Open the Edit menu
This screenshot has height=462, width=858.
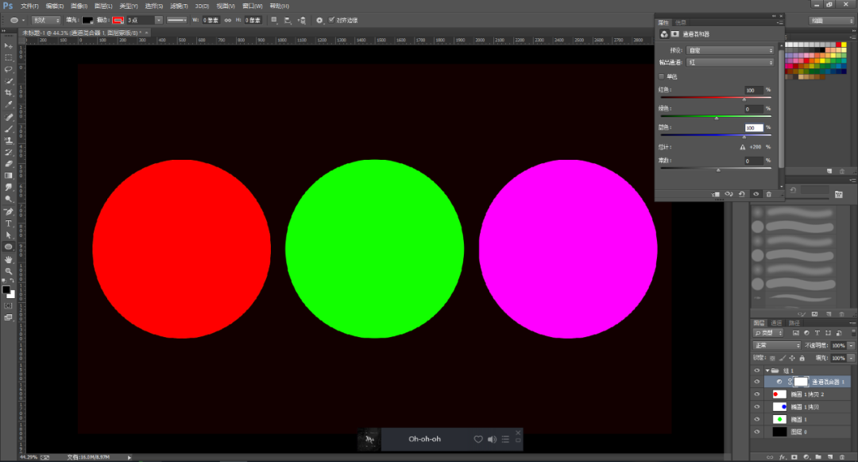tap(54, 6)
